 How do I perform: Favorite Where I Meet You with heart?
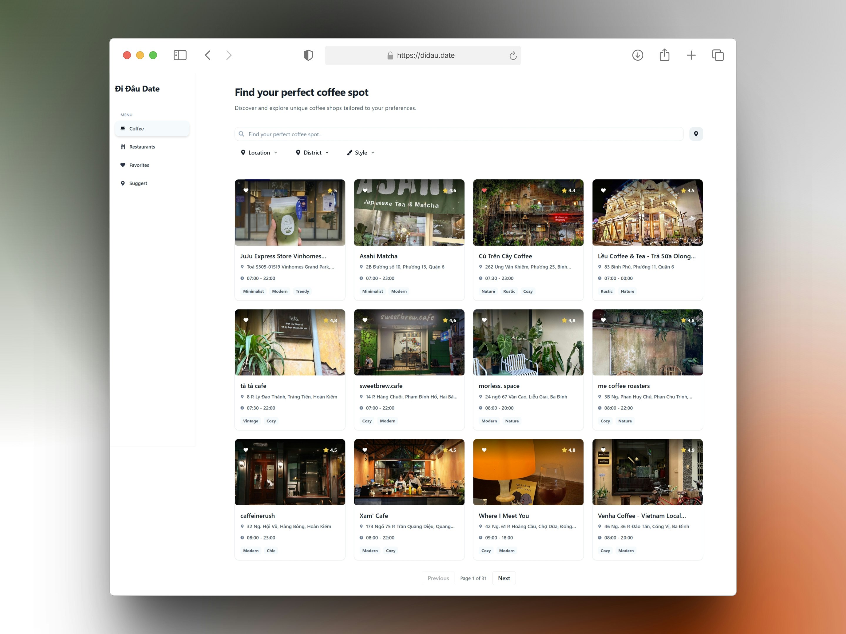point(484,450)
